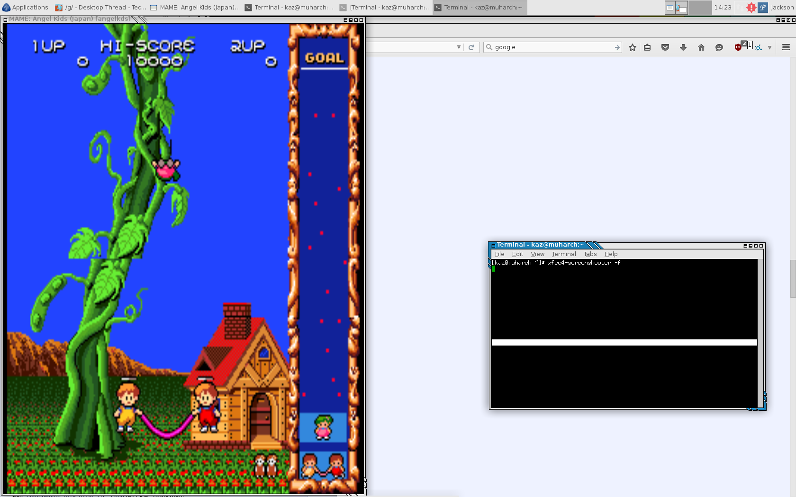Open the blue P tray icon
The height and width of the screenshot is (497, 796).
[x=763, y=7]
